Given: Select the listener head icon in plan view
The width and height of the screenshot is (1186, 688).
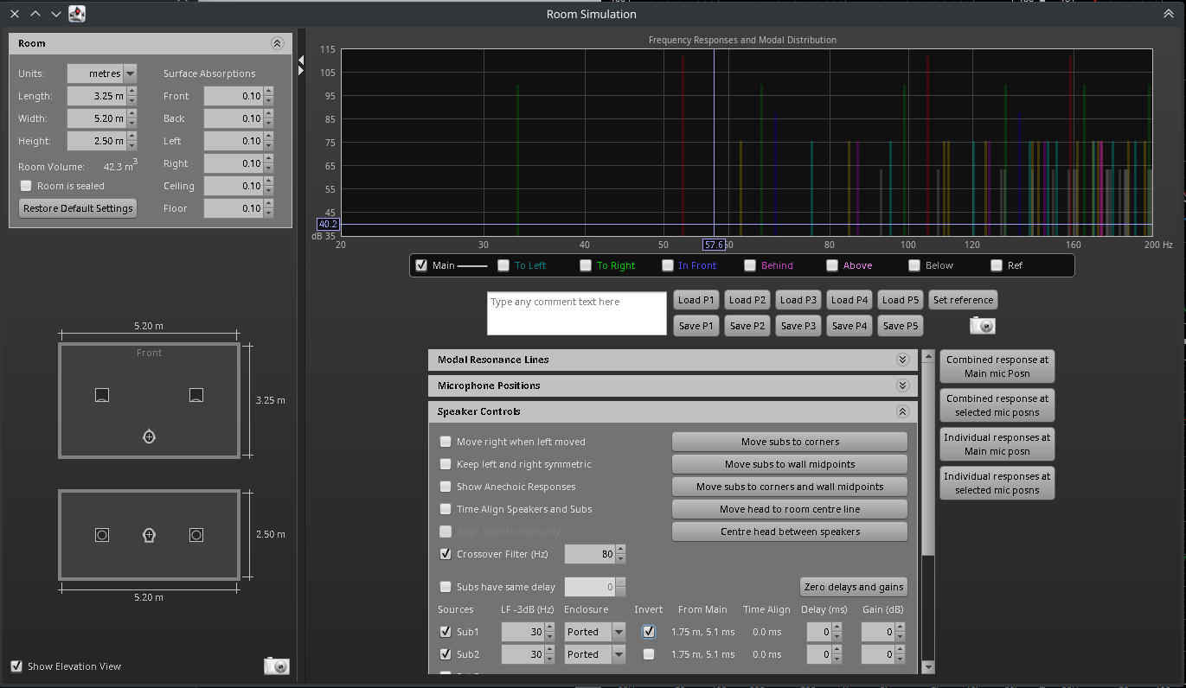Looking at the screenshot, I should coord(149,436).
